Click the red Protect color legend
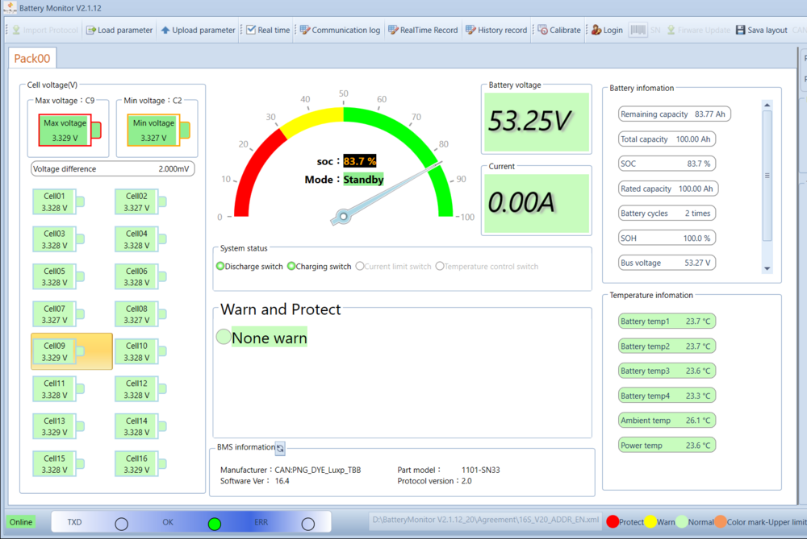 pos(613,522)
